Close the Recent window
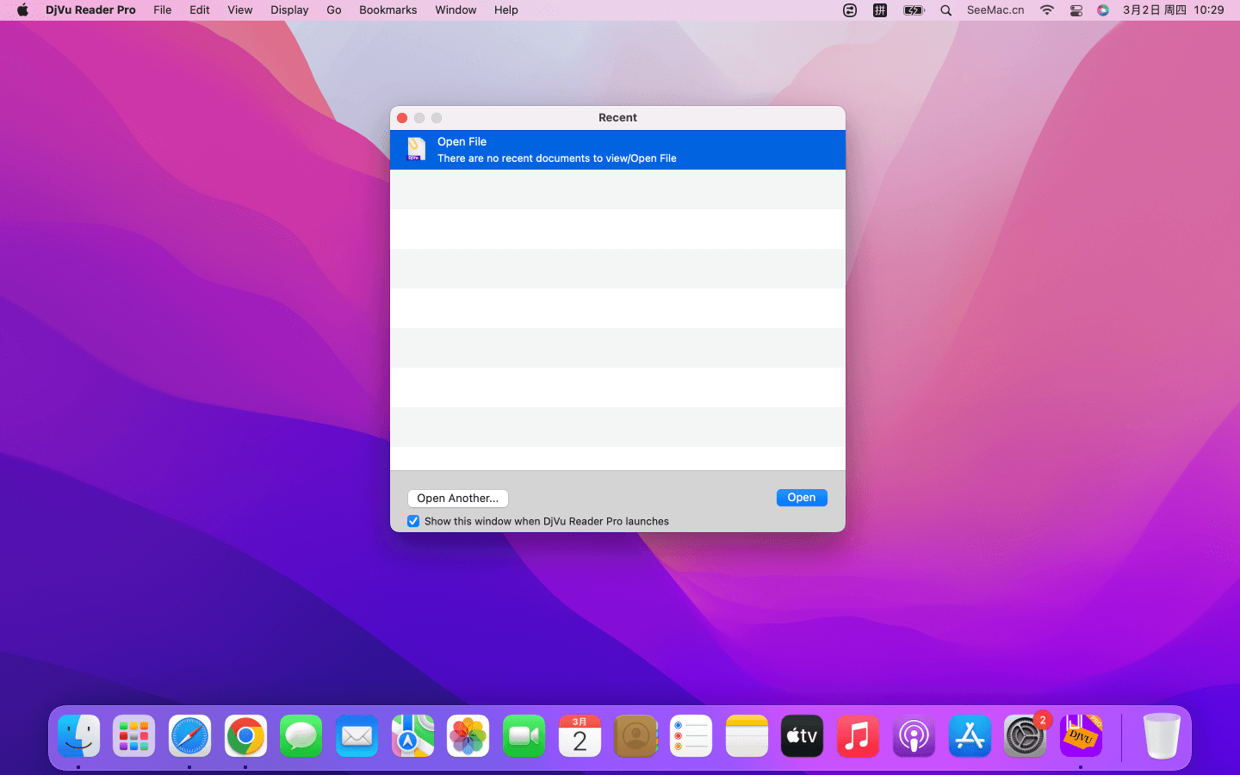The image size is (1240, 775). click(x=402, y=118)
